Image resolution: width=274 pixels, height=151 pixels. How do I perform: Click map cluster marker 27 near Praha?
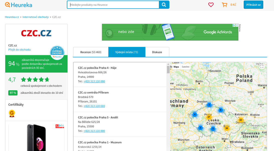[x=209, y=117]
